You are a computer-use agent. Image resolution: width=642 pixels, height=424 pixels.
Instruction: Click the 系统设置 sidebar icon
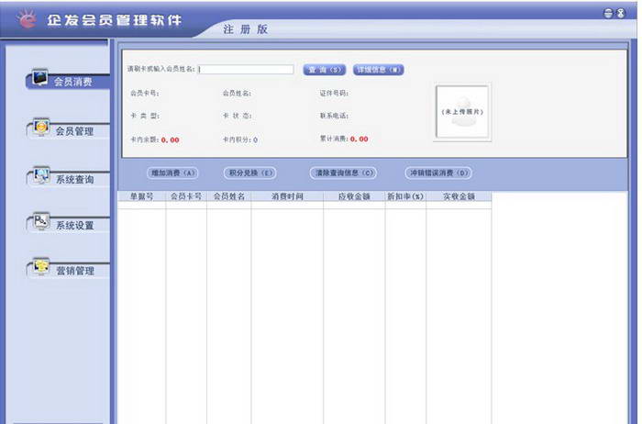[x=41, y=221]
